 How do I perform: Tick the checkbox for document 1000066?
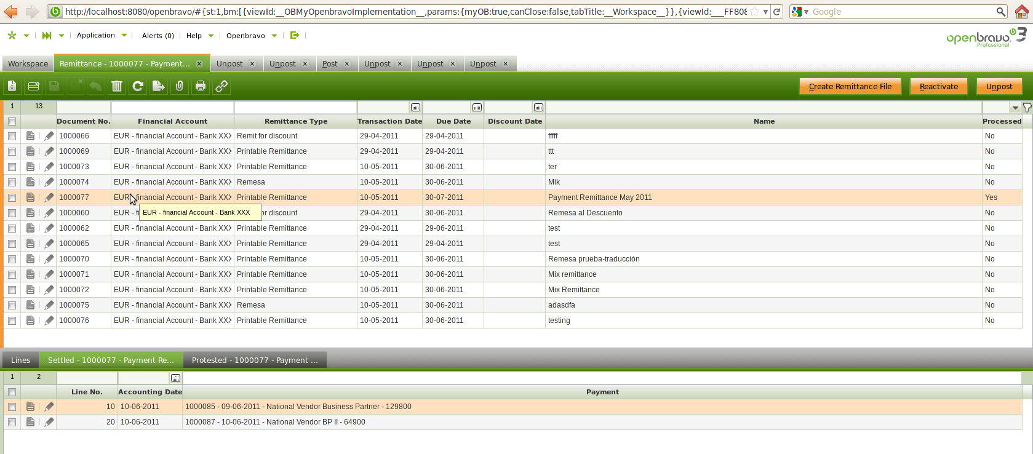tap(12, 136)
